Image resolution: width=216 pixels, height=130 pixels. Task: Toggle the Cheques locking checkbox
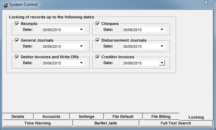98,24
